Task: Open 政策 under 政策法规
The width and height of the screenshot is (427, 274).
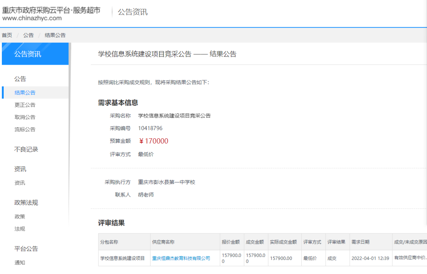Action: 20,216
